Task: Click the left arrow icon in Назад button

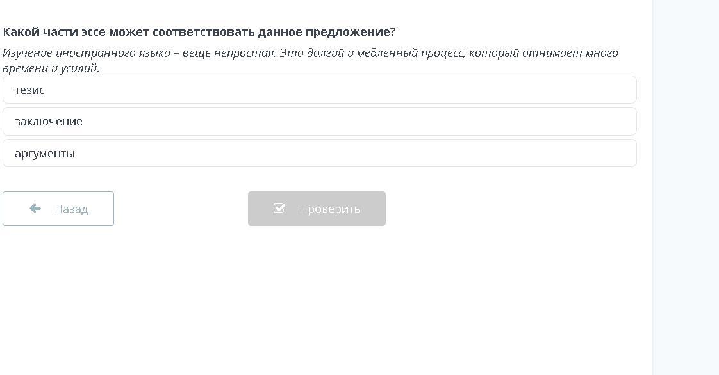Action: 35,209
